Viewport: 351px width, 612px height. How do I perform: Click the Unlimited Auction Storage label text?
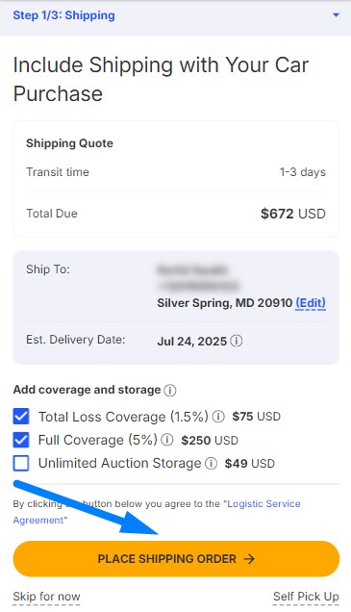coord(120,463)
